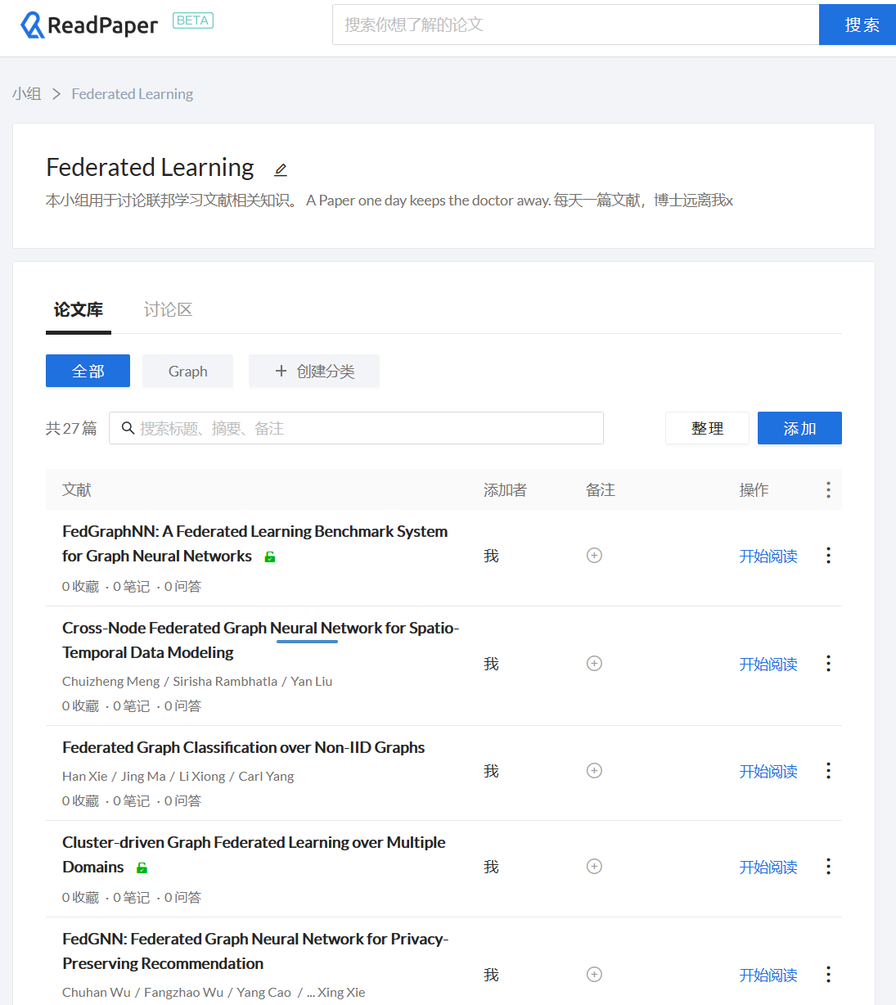
Task: Switch to the 讨论区 tab
Action: (x=168, y=309)
